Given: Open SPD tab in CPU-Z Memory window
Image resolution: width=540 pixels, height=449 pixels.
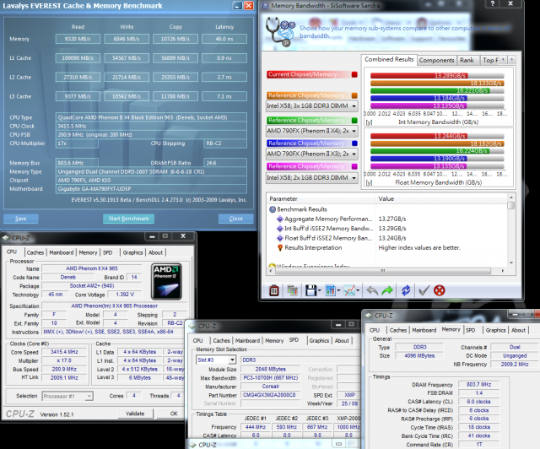Looking at the screenshot, I should [x=471, y=330].
